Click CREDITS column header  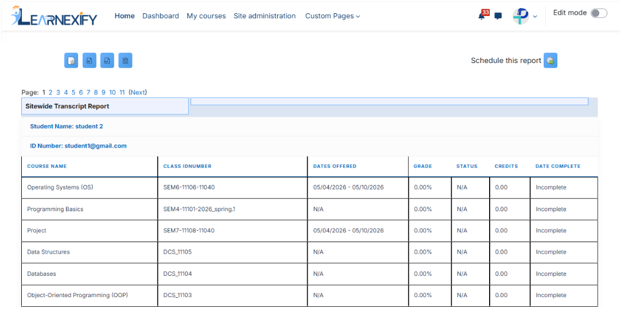point(506,167)
